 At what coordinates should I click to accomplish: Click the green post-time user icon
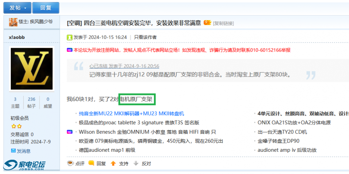pos(69,37)
